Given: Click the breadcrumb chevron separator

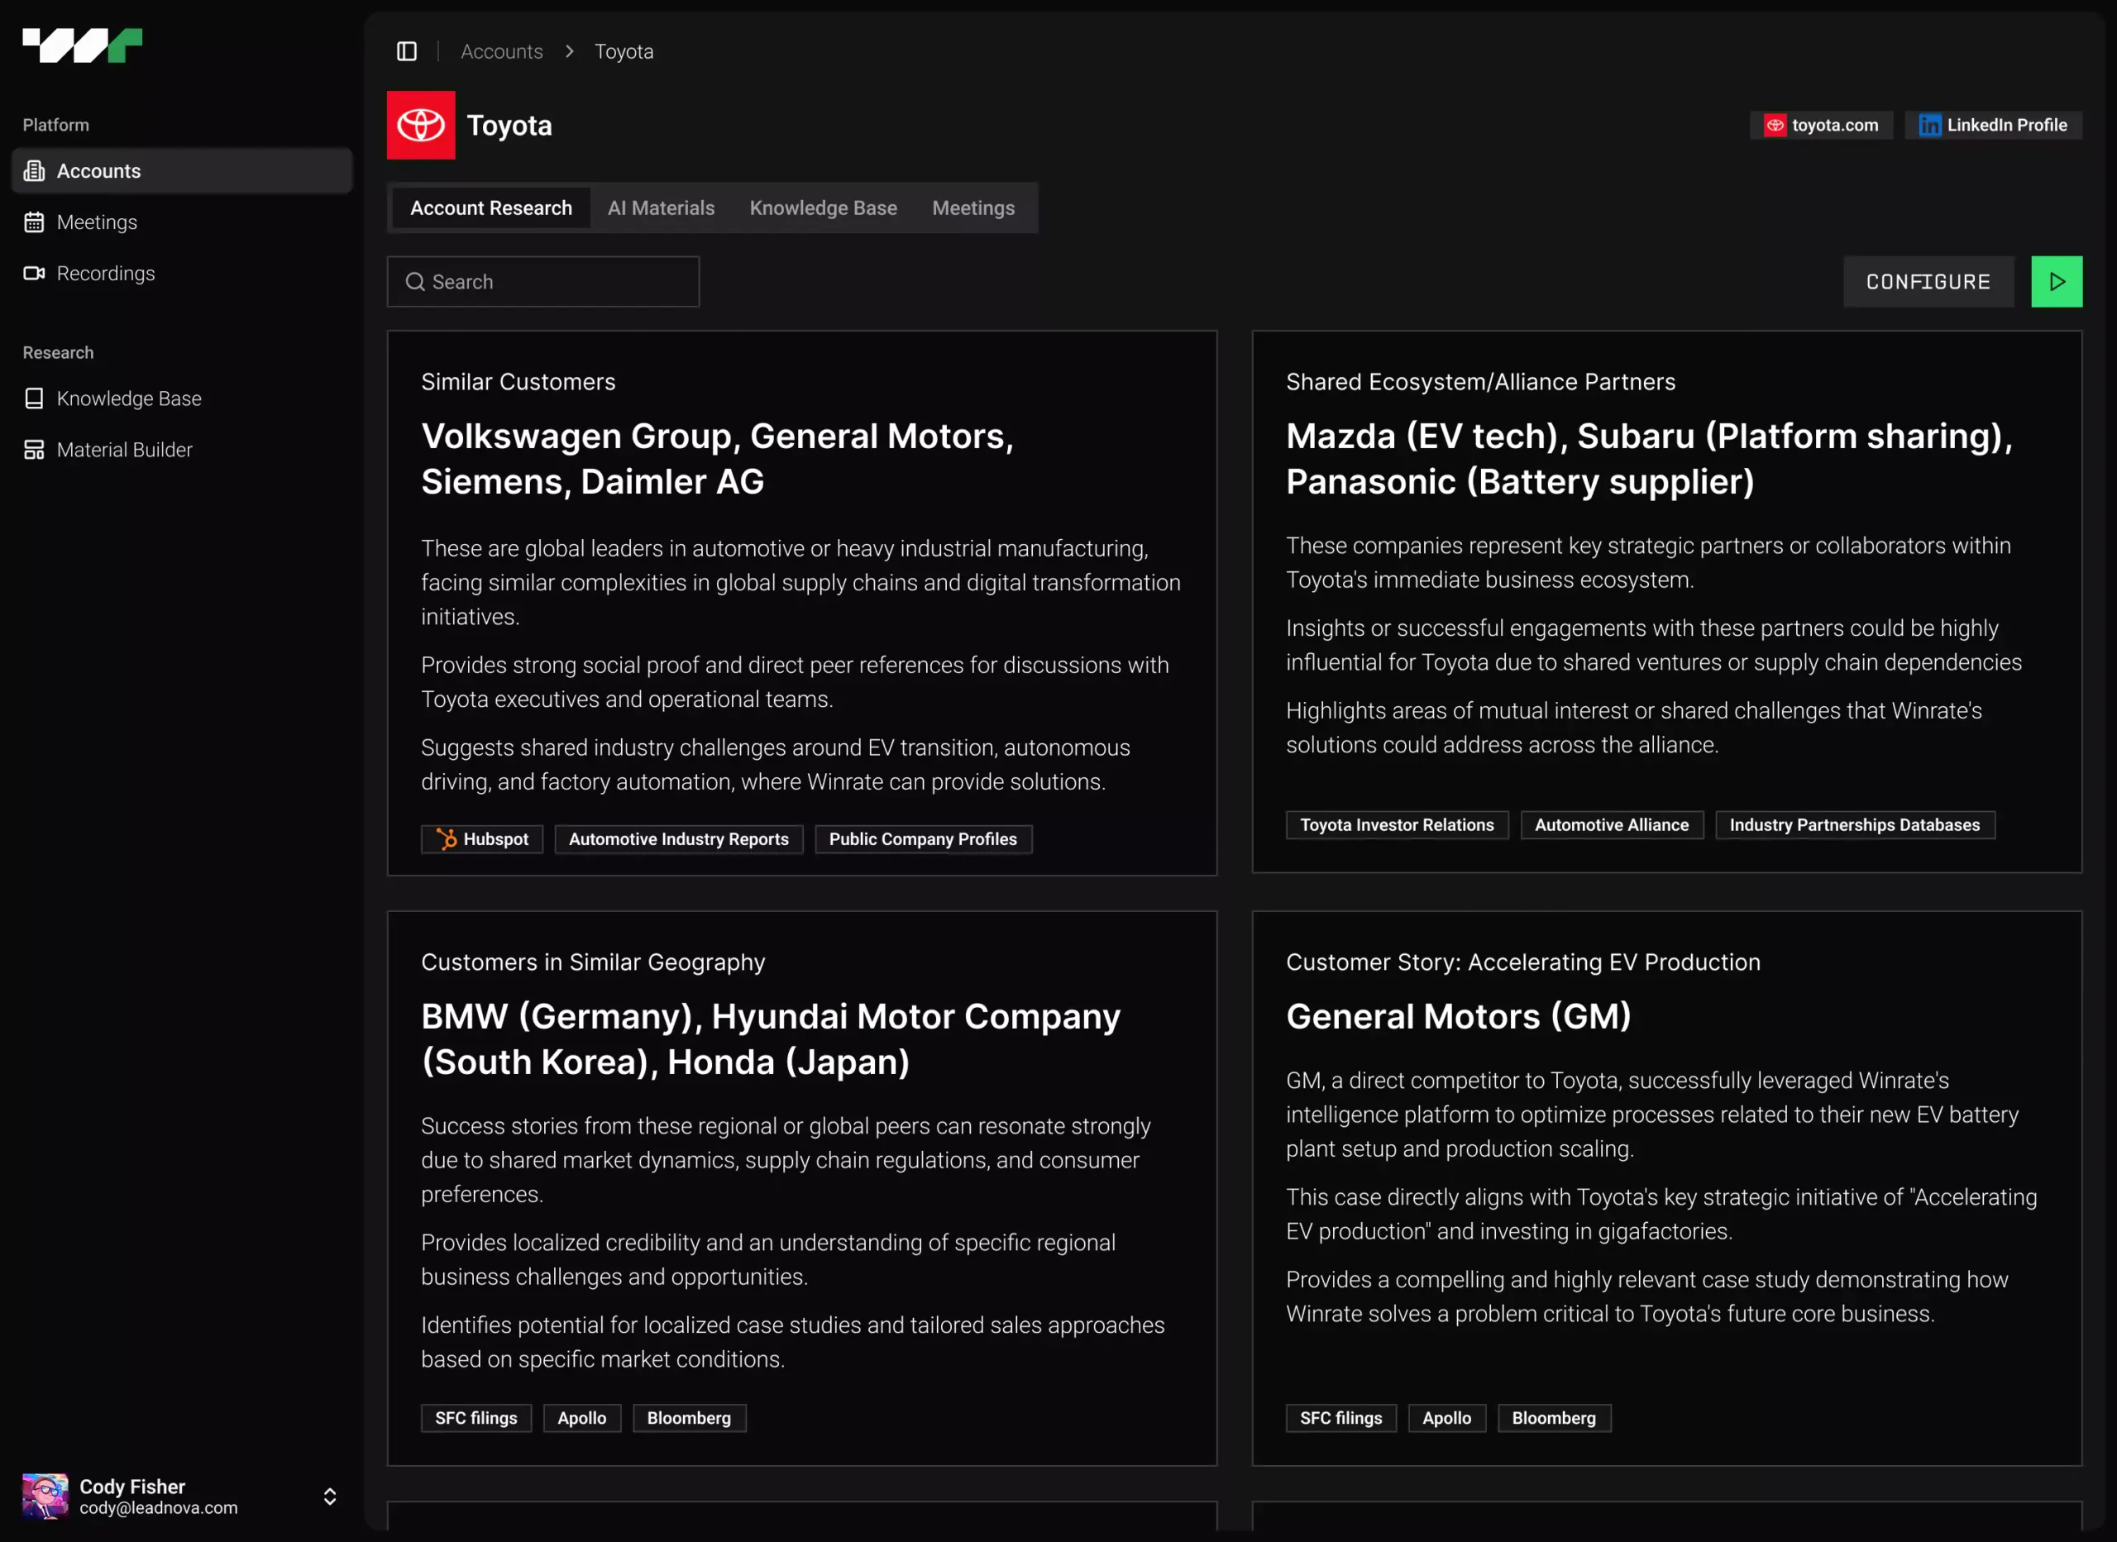Looking at the screenshot, I should point(570,51).
